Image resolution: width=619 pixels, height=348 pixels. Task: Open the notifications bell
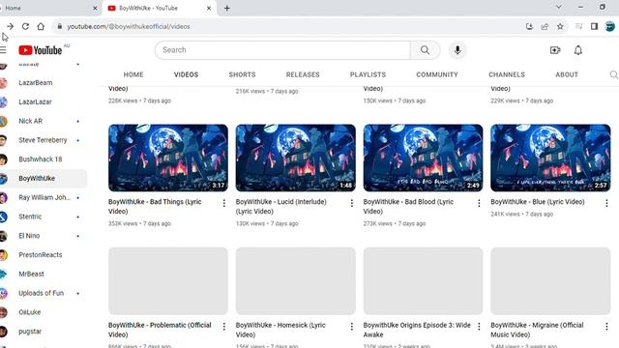point(578,50)
